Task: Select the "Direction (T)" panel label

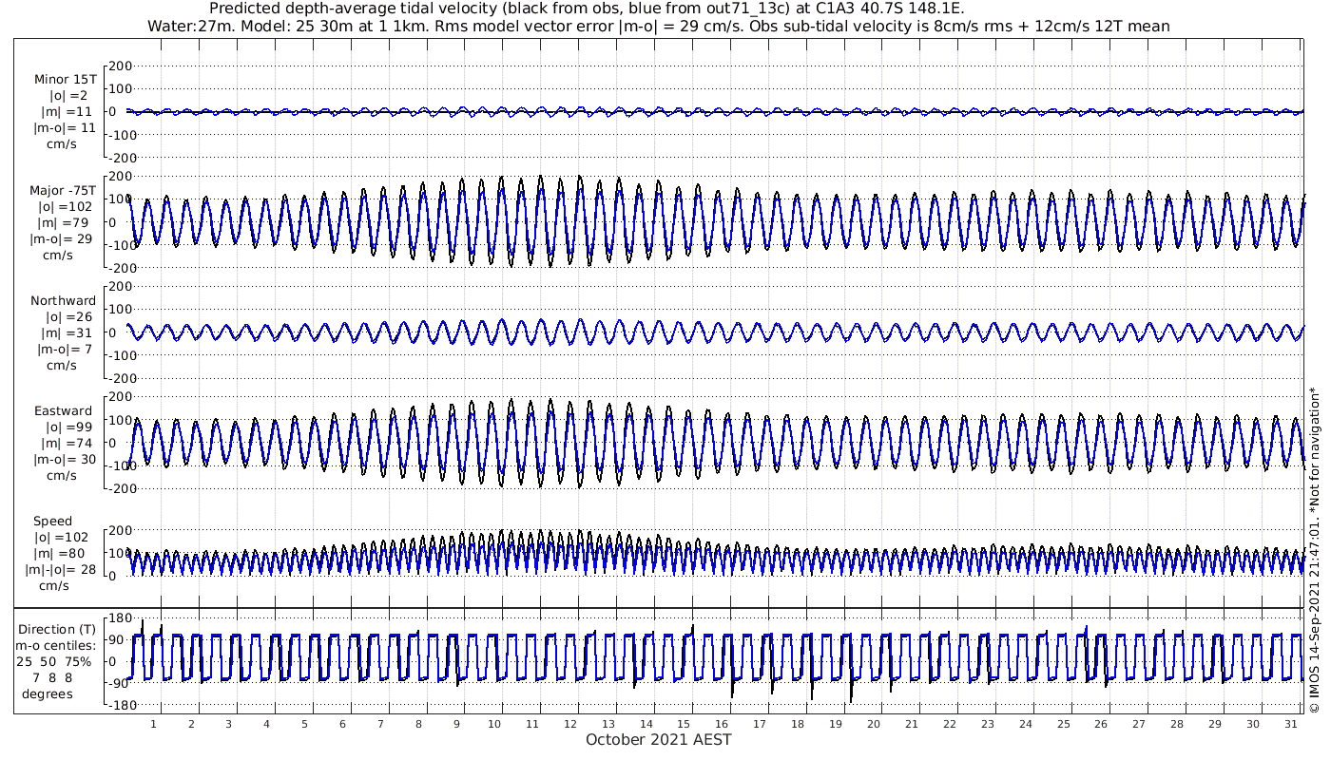Action: point(57,630)
